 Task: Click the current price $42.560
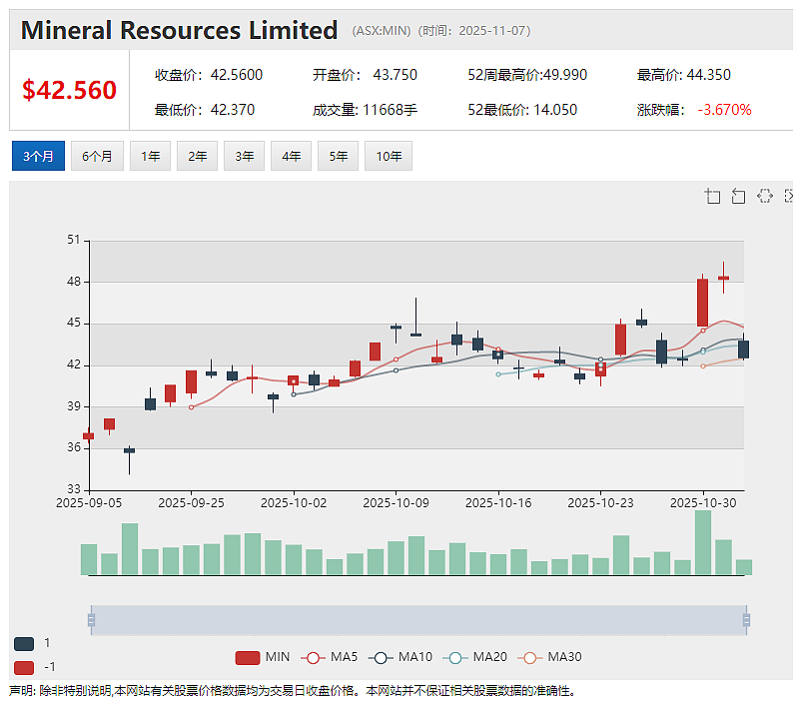[x=69, y=90]
